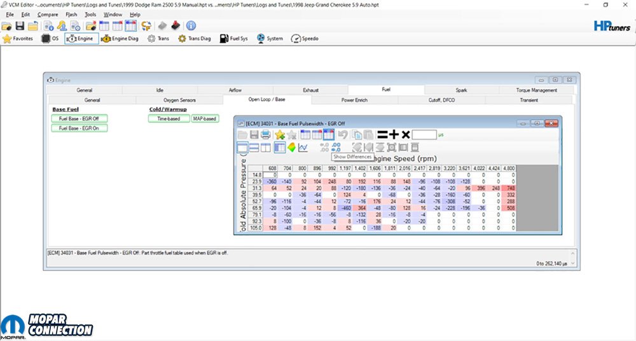The width and height of the screenshot is (636, 341).
Task: Click the Fuel Base - EGR On button
Action: tap(79, 128)
